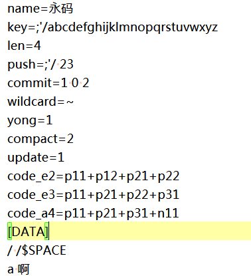Click on the push=;'/ 23 line
Viewport: 251px width, 276px height.
[x=41, y=65]
